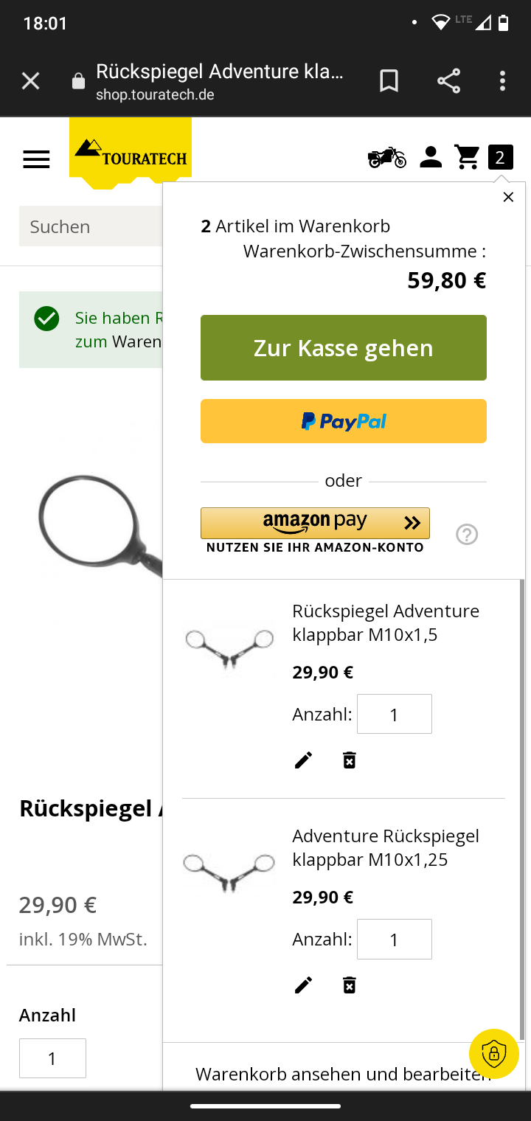Image resolution: width=531 pixels, height=1121 pixels.
Task: Remove the Adventure Rückspiegel M10x1,25 item
Action: (350, 985)
